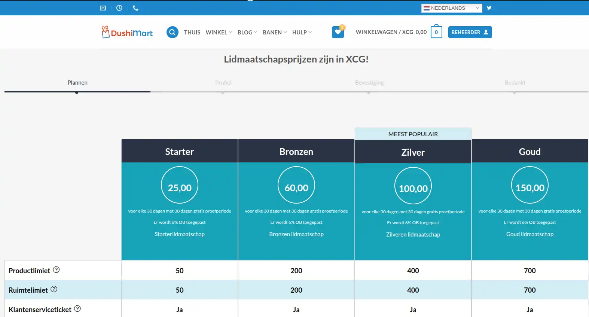Screen dimensions: 589x317
Task: Click the shopping bag cart icon
Action: (436, 32)
